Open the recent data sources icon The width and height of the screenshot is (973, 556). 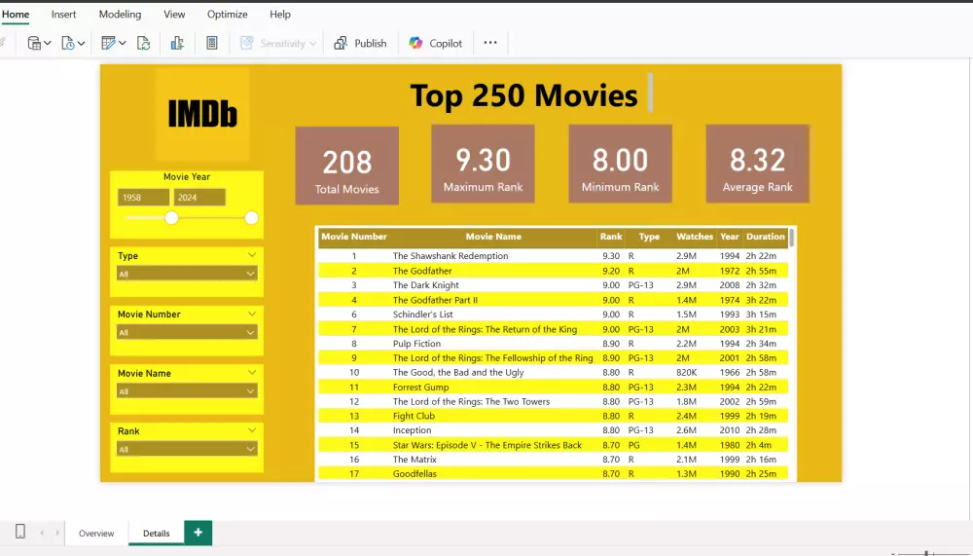point(68,43)
